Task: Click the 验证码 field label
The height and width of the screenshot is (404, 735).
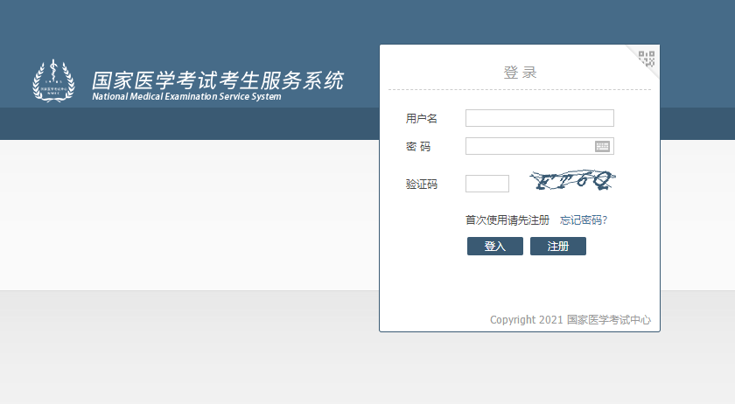Action: click(x=422, y=185)
